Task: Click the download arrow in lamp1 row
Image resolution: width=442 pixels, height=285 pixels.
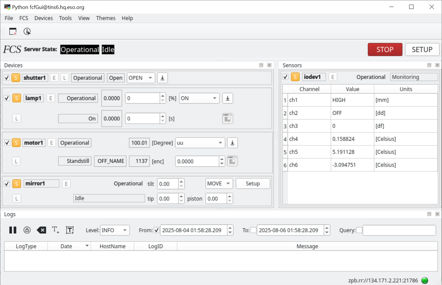Action: pyautogui.click(x=227, y=98)
